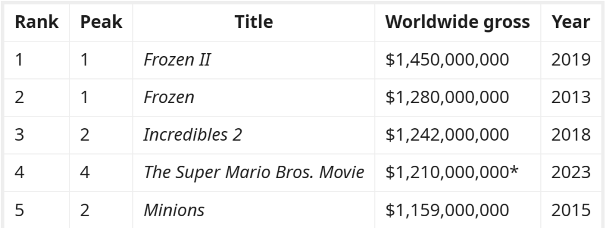The image size is (606, 228).
Task: Open The Super Mario Bros. Movie entry
Action: pos(254,173)
